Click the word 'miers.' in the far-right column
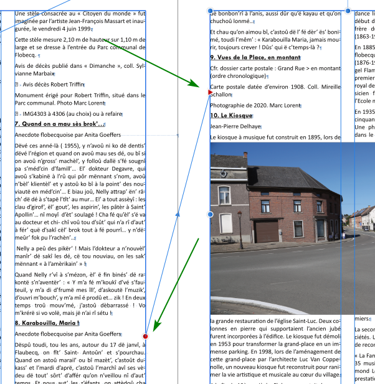This screenshot has height=384, width=375. click(x=362, y=319)
